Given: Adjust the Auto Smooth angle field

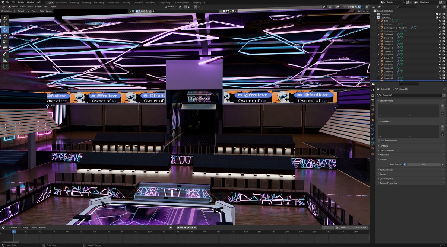Looking at the screenshot, I should (x=424, y=164).
